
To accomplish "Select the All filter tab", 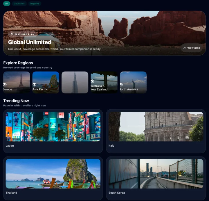I will (7, 3).
